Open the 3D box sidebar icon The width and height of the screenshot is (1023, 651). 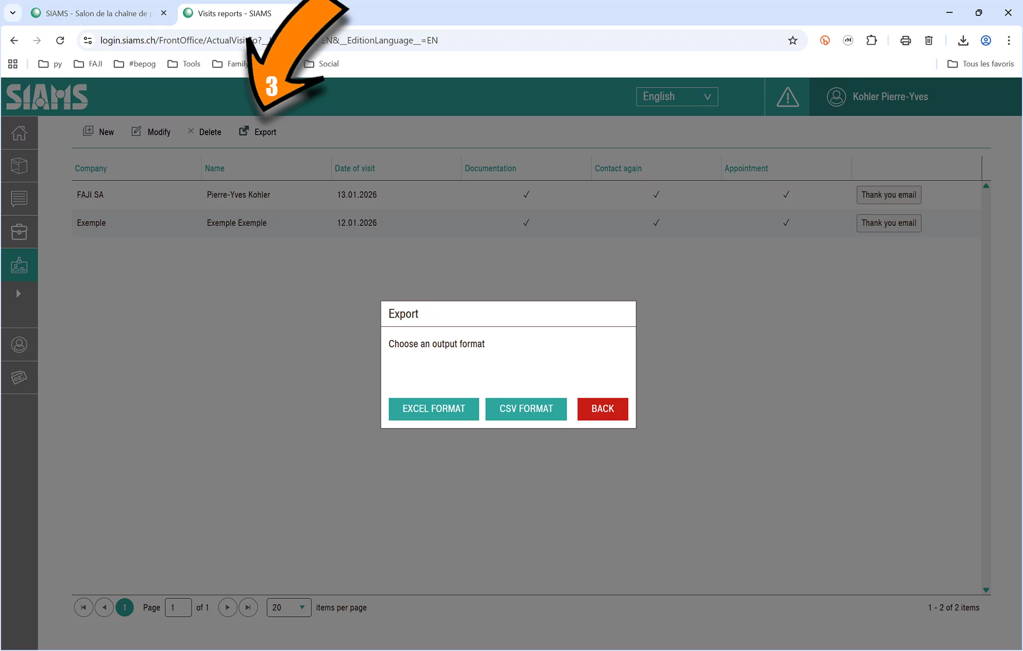pyautogui.click(x=19, y=166)
